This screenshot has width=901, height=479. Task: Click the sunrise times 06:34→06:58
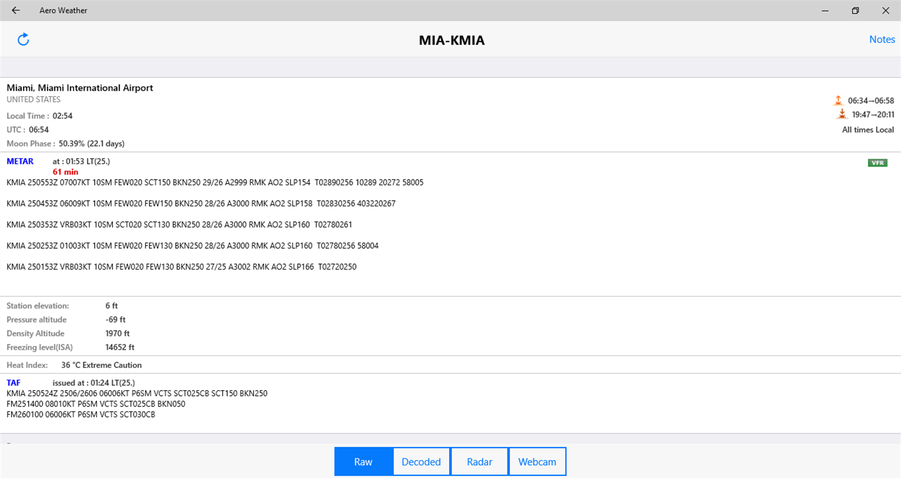871,101
